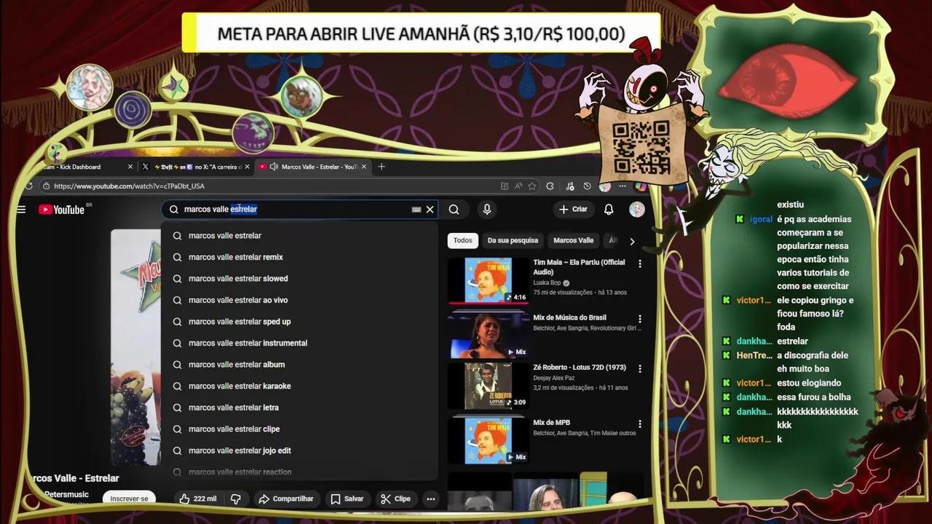
Task: Open the Mix de MPB thumbnail
Action: 489,440
